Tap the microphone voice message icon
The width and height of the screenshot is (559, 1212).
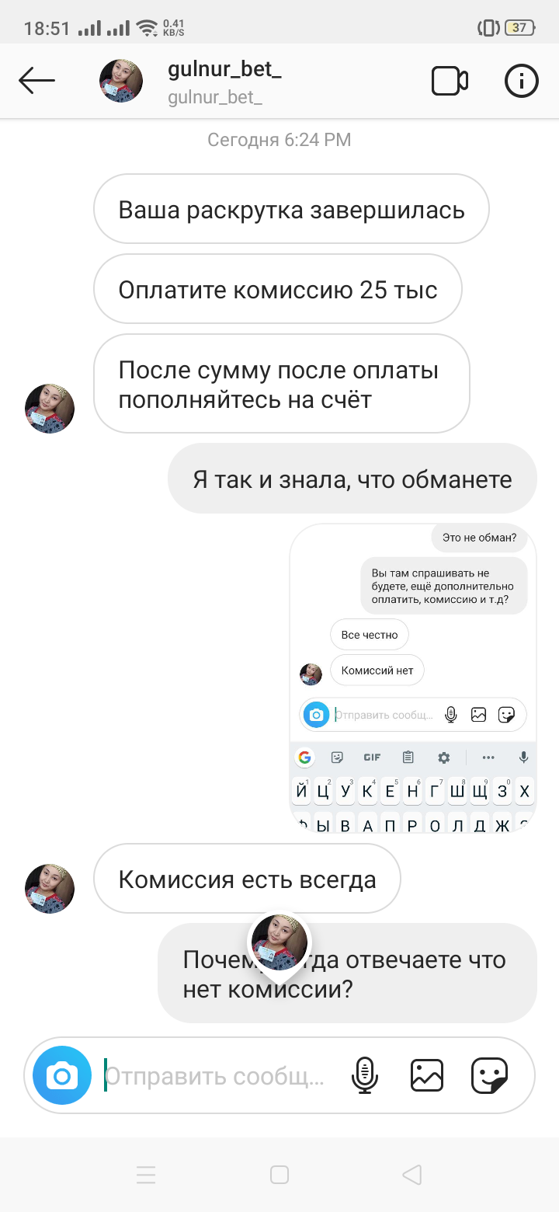point(365,1076)
